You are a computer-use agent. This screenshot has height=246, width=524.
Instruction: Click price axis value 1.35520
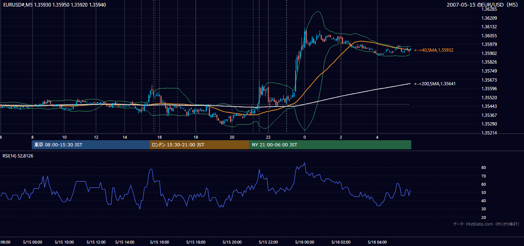click(x=488, y=98)
